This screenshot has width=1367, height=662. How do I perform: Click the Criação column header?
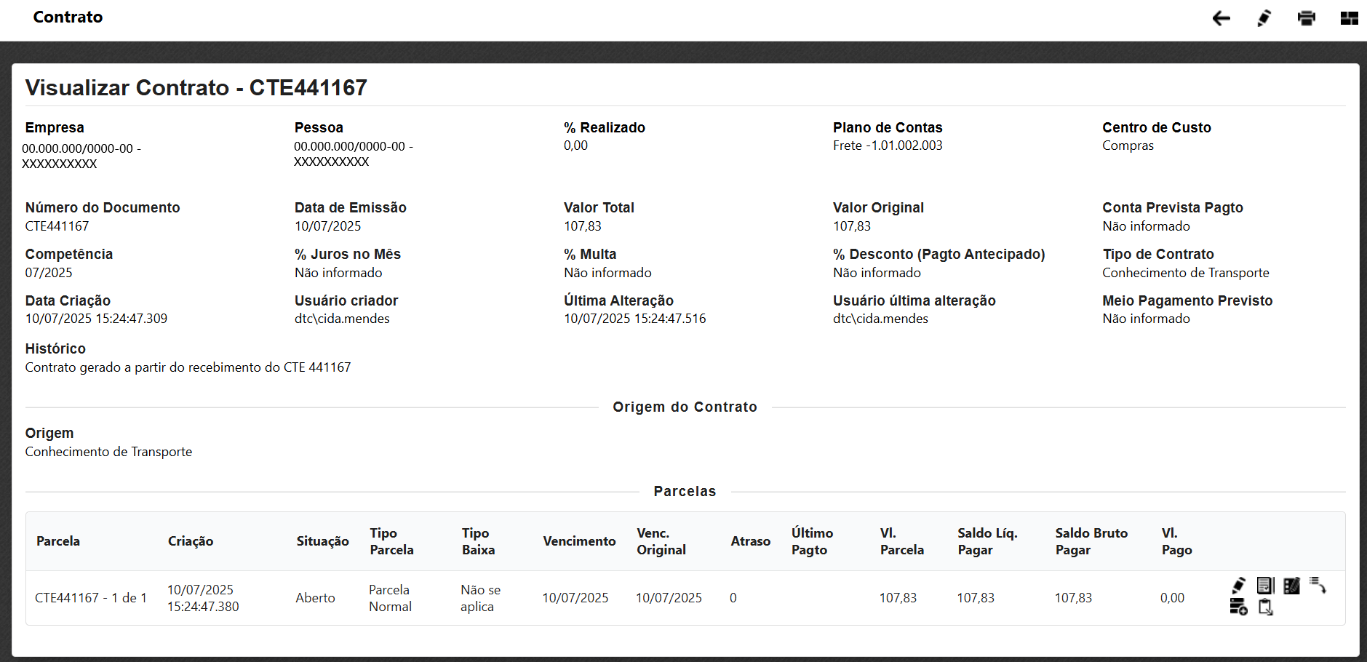point(191,541)
